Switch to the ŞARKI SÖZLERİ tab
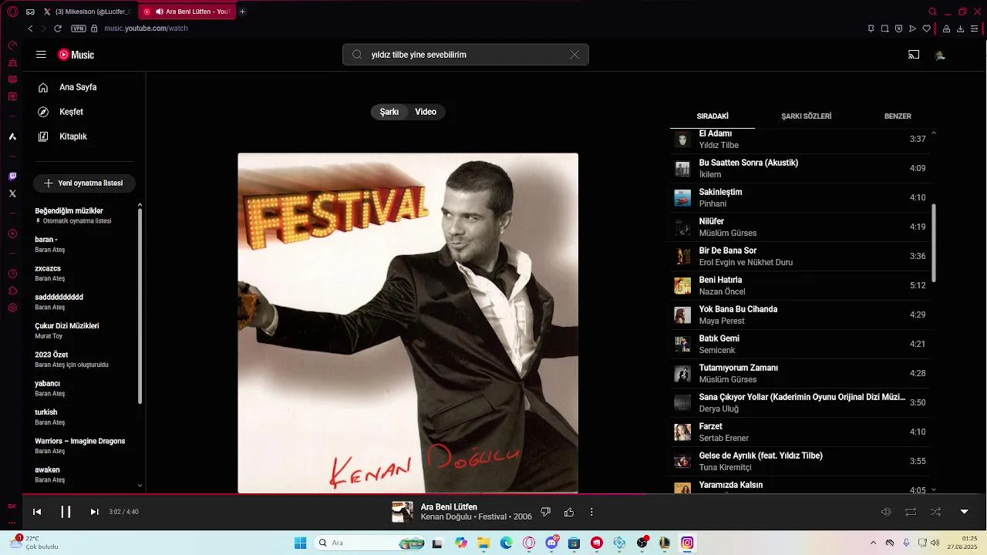 click(x=806, y=116)
